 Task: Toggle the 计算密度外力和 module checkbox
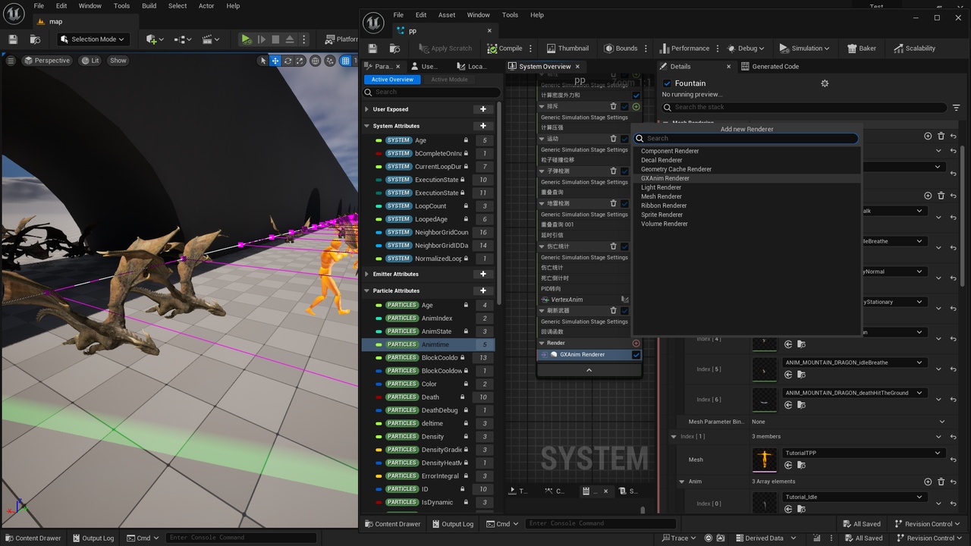636,96
